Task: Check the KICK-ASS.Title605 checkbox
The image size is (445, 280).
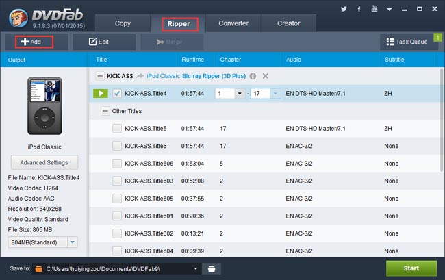Action: [x=117, y=199]
